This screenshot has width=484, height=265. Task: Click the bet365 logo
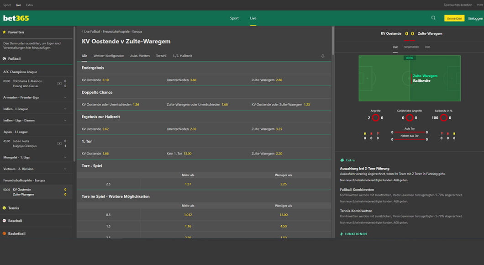tap(16, 18)
